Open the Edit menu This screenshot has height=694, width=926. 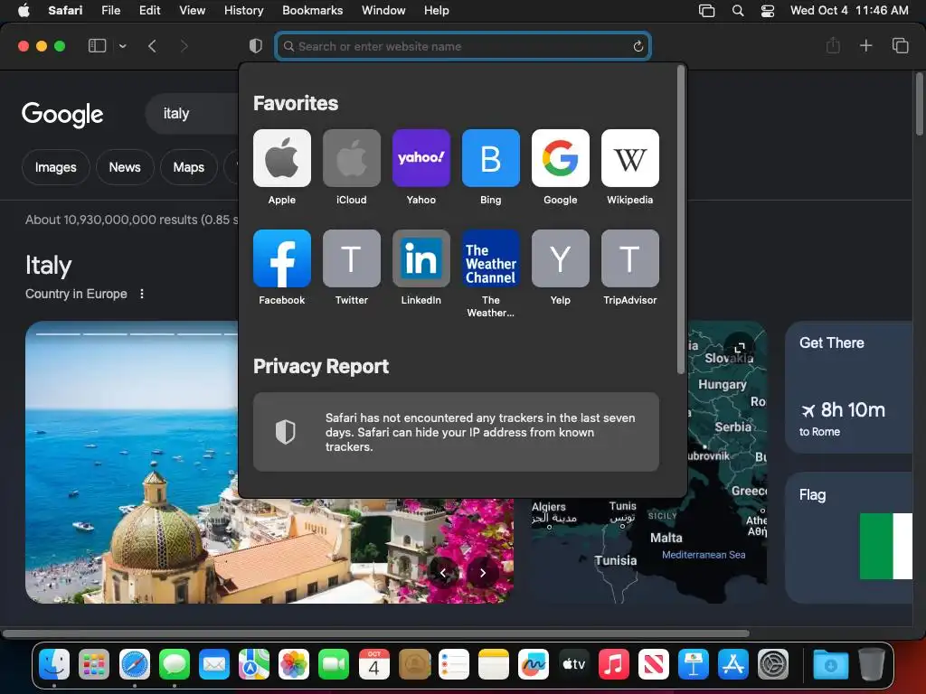pos(149,10)
